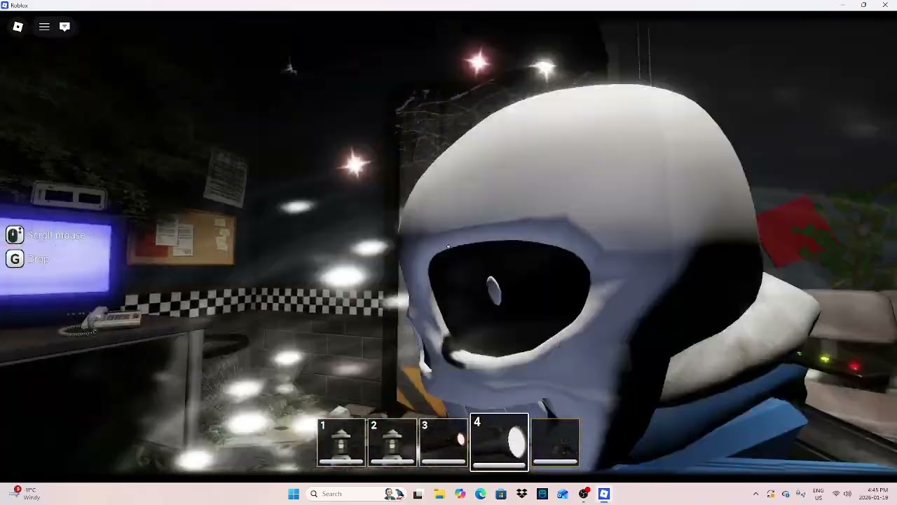This screenshot has height=505, width=897.
Task: Open Wi-Fi network settings in tray
Action: coord(836,494)
